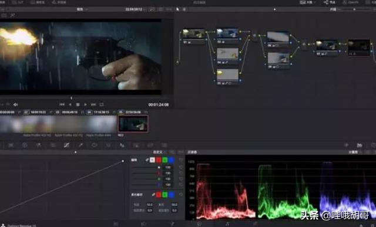This screenshot has height=227, width=376.
Task: Click the curve editing pencil icon
Action: [147, 160]
